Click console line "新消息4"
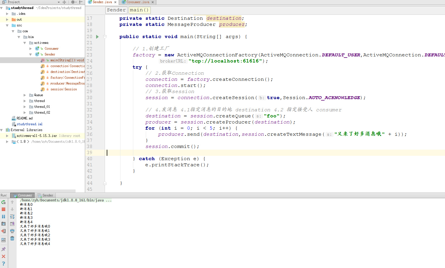Image resolution: width=445 pixels, height=268 pixels. [x=26, y=222]
